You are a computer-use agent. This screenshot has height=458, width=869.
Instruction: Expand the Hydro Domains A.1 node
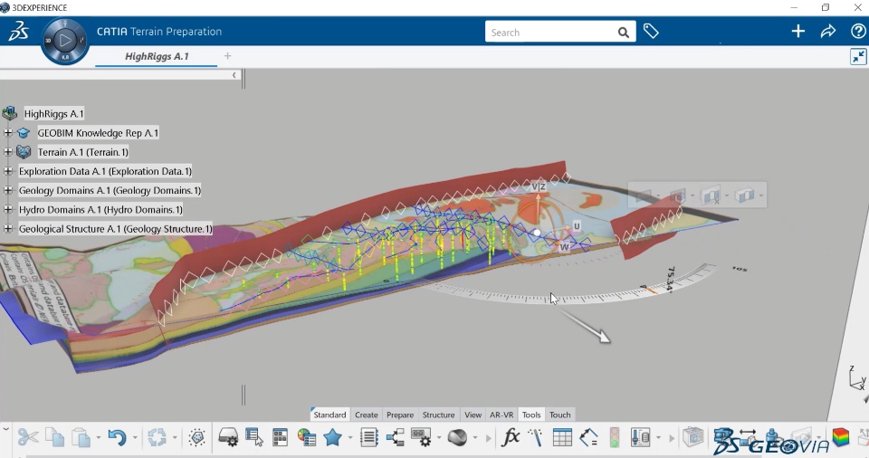click(8, 210)
